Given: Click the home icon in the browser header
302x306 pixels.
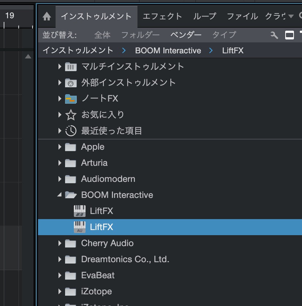Looking at the screenshot, I should [46, 16].
